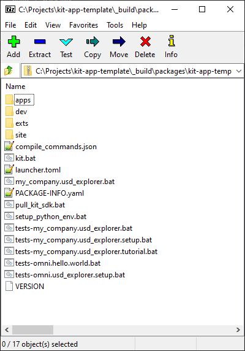Screen dimensions: 245x351
Task: Click the Name column header
Action: point(15,87)
